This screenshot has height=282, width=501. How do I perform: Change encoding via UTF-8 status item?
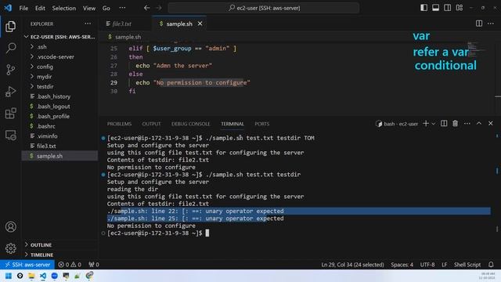click(427, 265)
